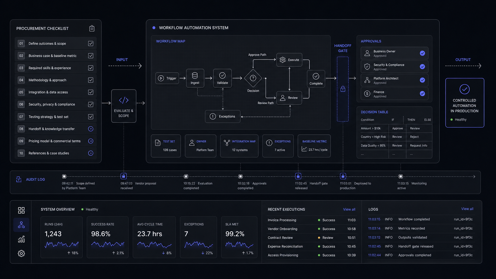Select the Contract Review execution row
496x279 pixels.
[311, 238]
